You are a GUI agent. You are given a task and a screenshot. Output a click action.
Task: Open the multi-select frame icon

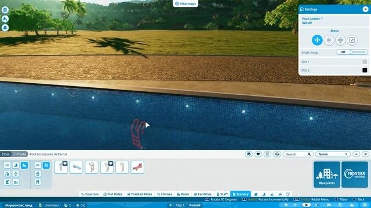pos(288,194)
